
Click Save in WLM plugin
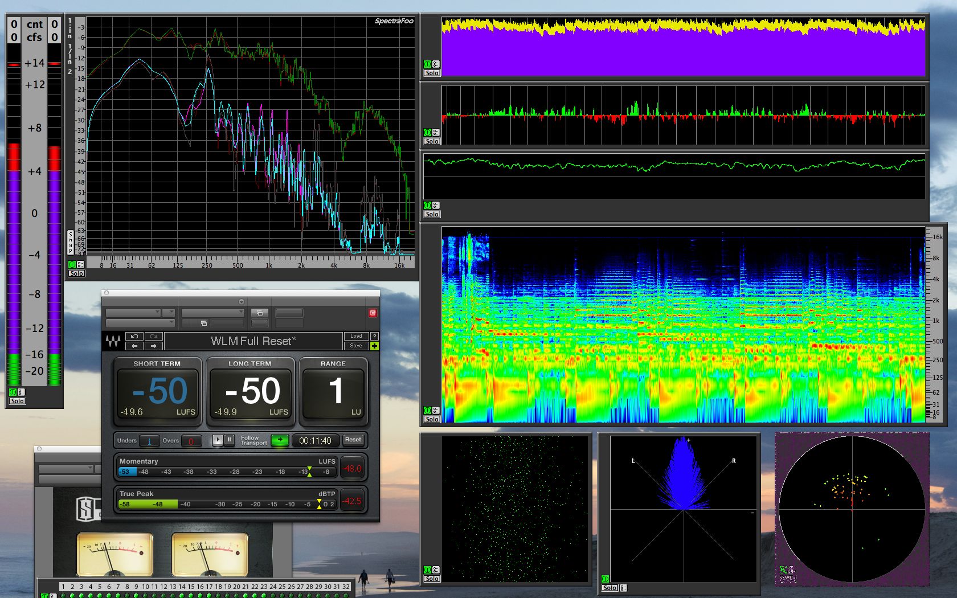tap(356, 346)
